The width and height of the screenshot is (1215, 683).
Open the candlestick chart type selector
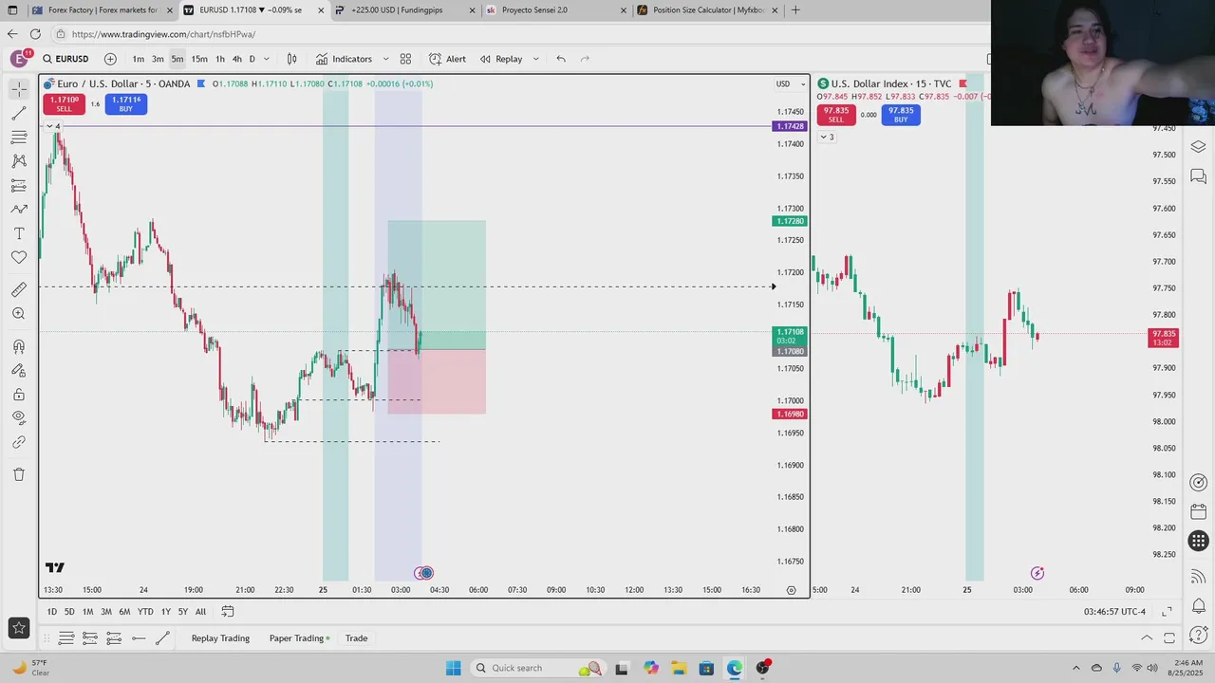coord(291,59)
